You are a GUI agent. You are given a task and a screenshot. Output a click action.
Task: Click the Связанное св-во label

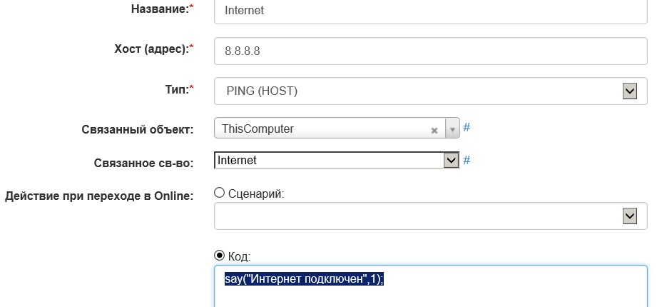(143, 163)
